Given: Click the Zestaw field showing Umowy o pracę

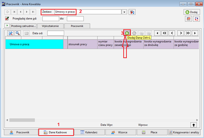Looking at the screenshot, I should [88, 12].
